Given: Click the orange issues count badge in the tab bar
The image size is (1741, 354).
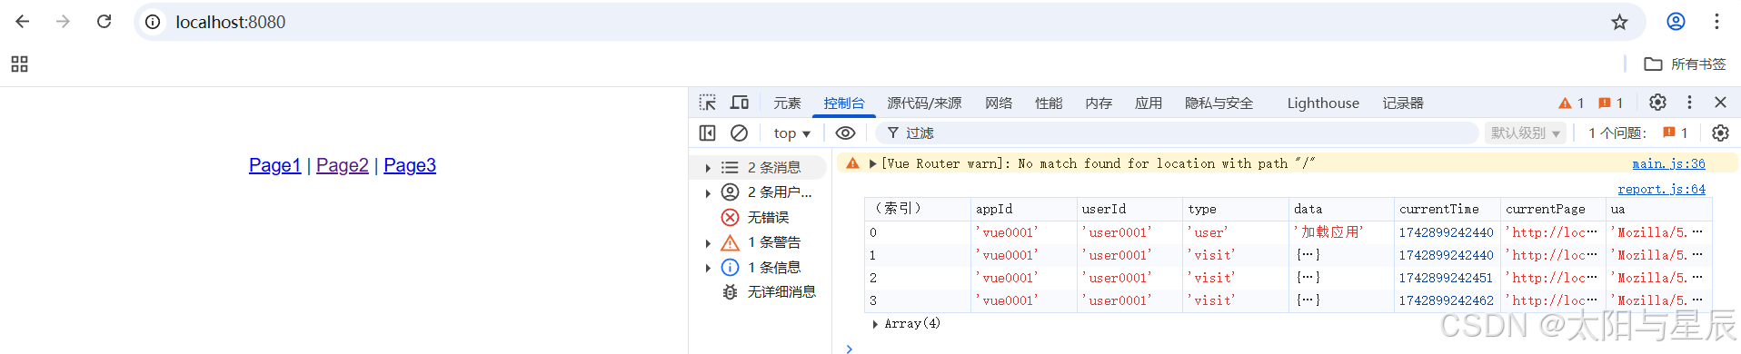Looking at the screenshot, I should tap(1611, 103).
